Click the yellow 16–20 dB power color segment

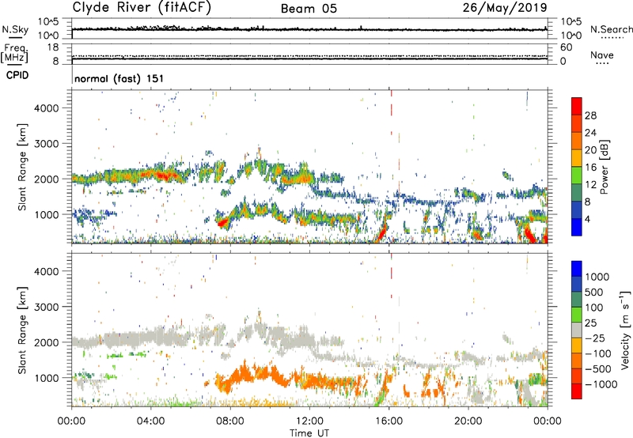(577, 157)
